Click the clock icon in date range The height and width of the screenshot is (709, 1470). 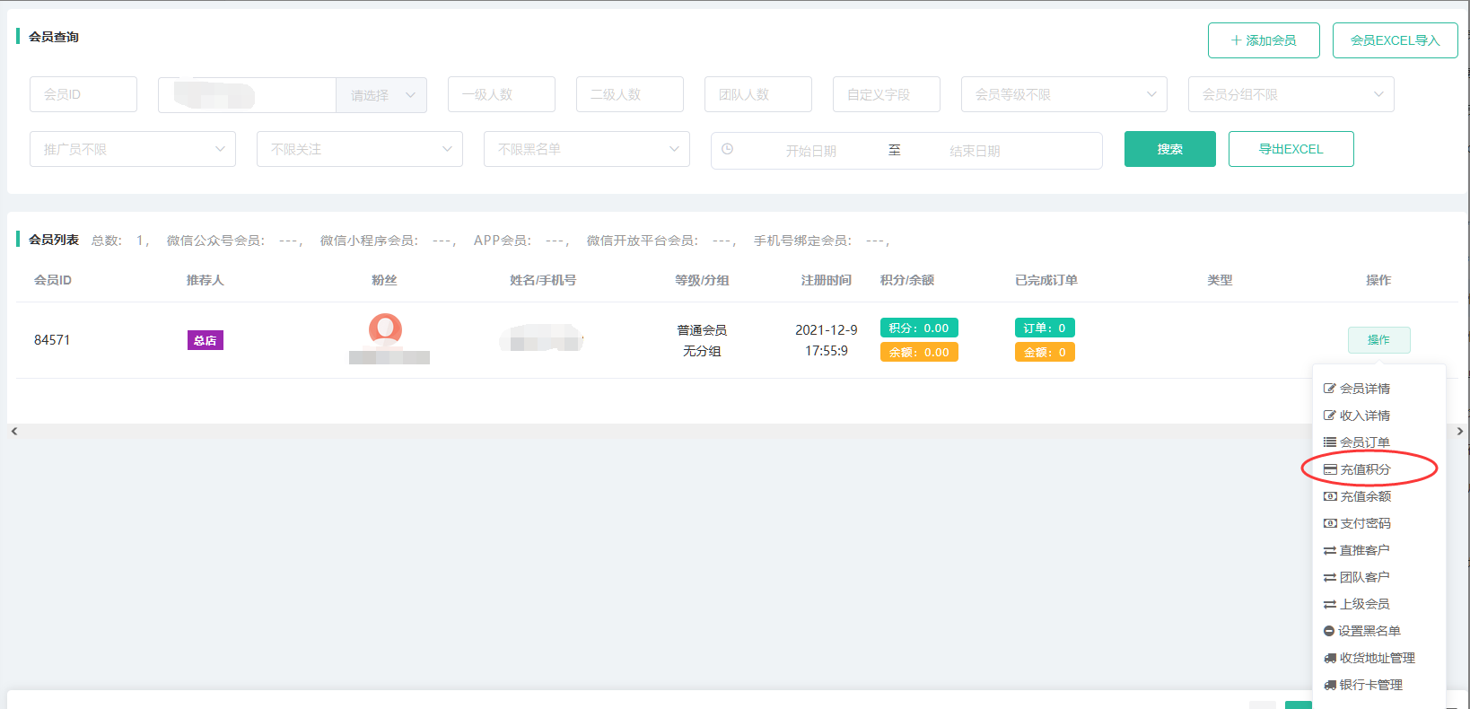point(728,149)
